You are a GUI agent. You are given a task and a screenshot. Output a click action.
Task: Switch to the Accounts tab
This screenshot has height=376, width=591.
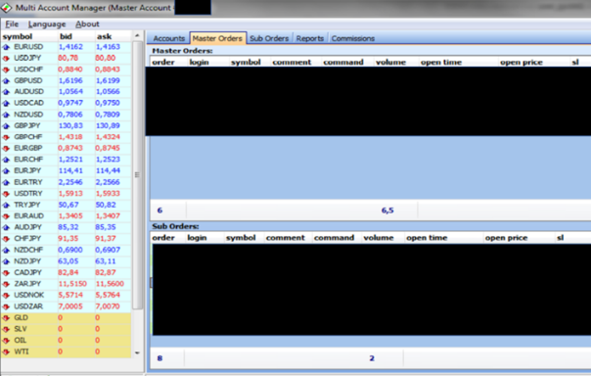pyautogui.click(x=169, y=38)
